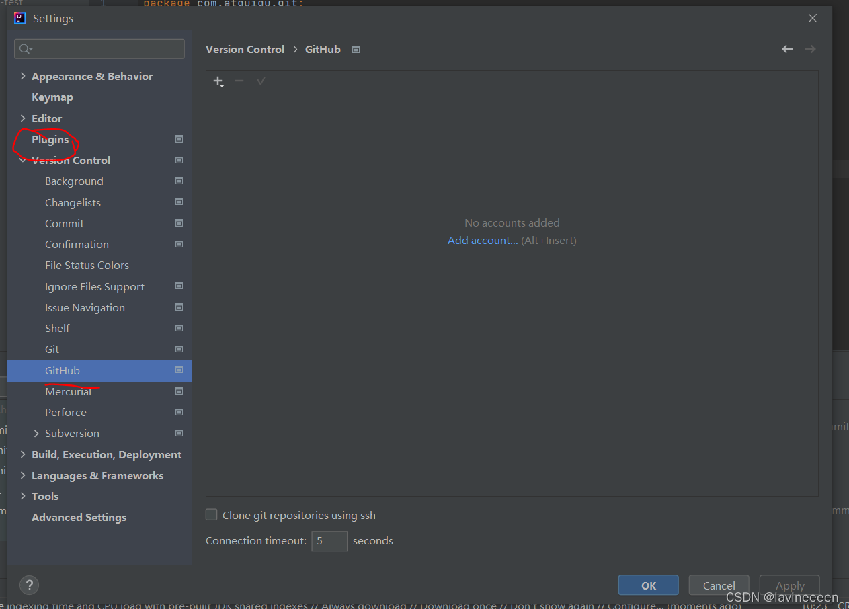Screen dimensions: 849x609
Task: Click project-level icon beside Mercurial row
Action: (179, 391)
